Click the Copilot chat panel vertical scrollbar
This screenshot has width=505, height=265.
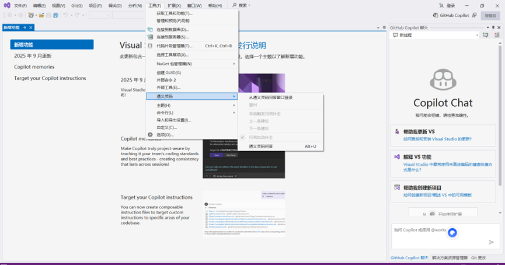[x=500, y=115]
